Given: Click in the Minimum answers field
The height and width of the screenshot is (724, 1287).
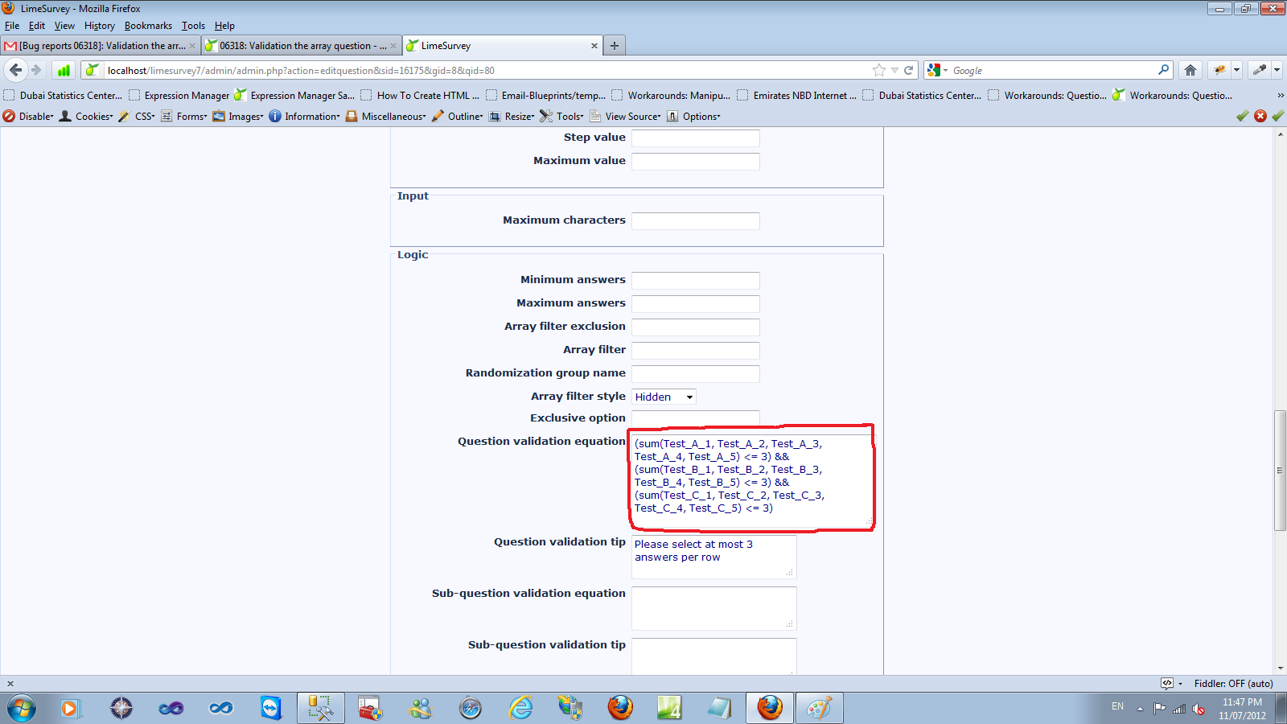Looking at the screenshot, I should (x=695, y=280).
